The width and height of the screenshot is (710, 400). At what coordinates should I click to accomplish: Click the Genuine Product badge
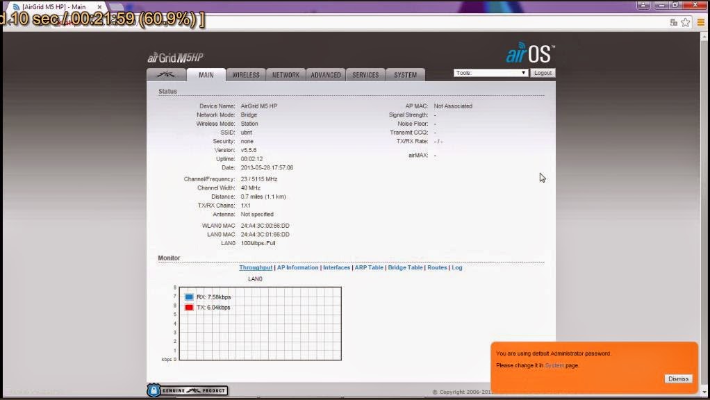coord(188,390)
